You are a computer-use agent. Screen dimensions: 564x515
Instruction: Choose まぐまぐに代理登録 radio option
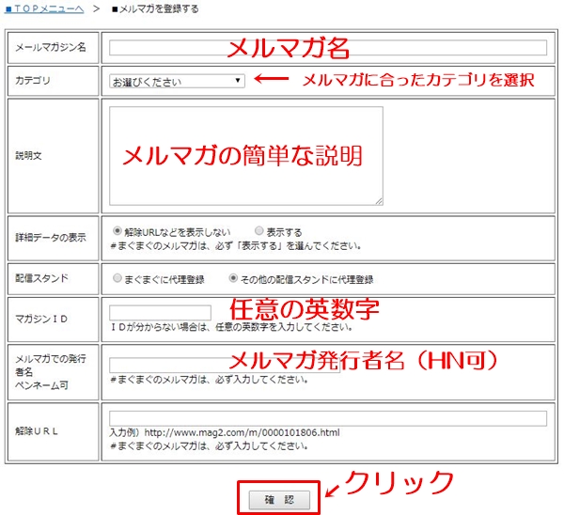pos(117,278)
